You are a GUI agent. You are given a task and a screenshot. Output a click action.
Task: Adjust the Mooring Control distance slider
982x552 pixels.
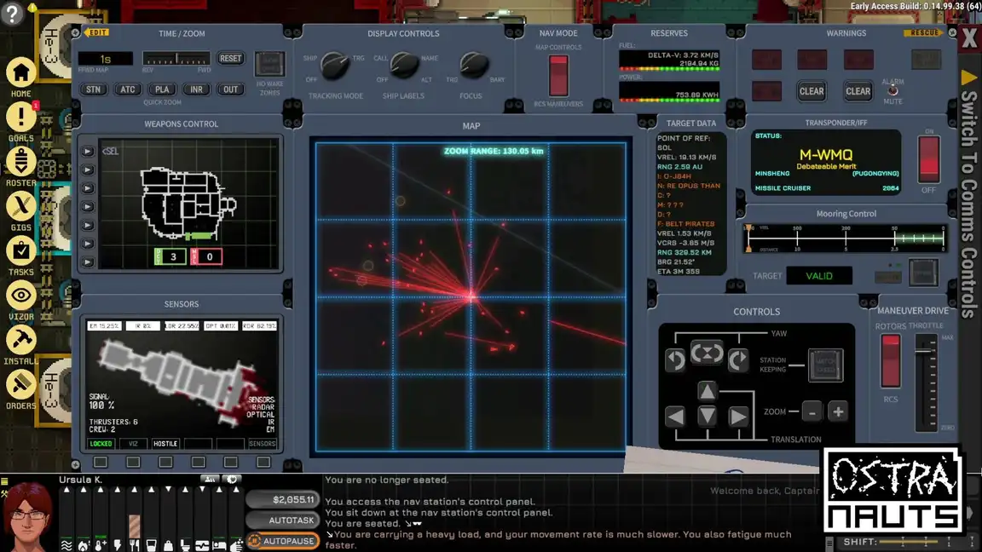[846, 239]
